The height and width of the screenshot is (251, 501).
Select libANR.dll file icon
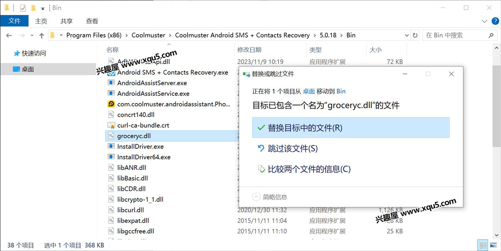tap(111, 168)
